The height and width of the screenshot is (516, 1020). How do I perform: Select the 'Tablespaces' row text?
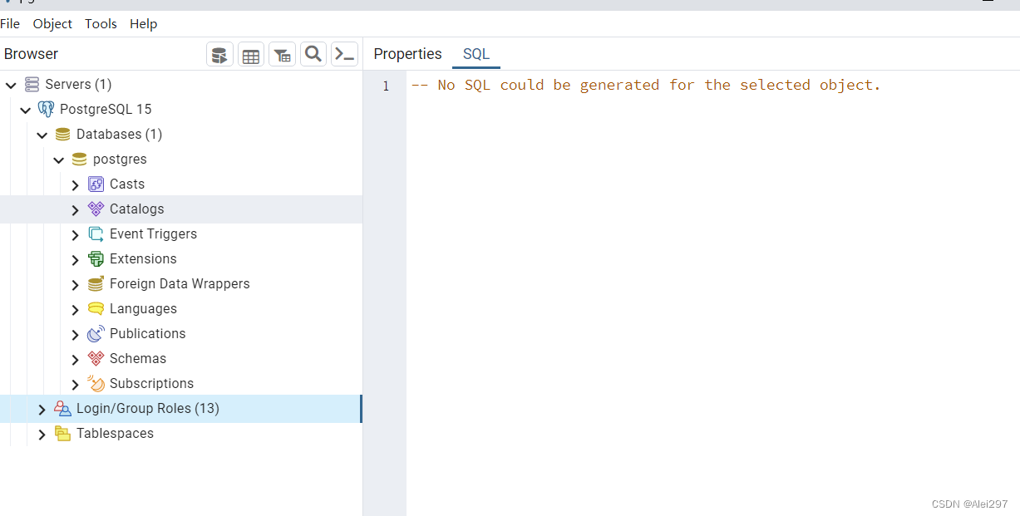coord(115,434)
